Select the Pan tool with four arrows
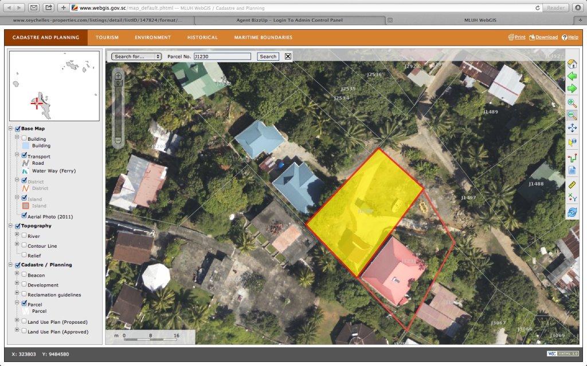Image resolution: width=587 pixels, height=366 pixels. (x=572, y=128)
